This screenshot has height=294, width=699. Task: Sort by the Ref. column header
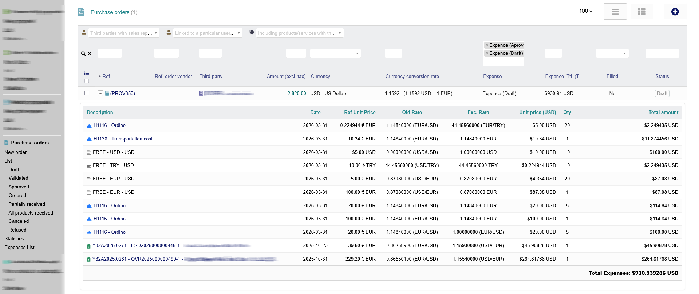pyautogui.click(x=106, y=77)
